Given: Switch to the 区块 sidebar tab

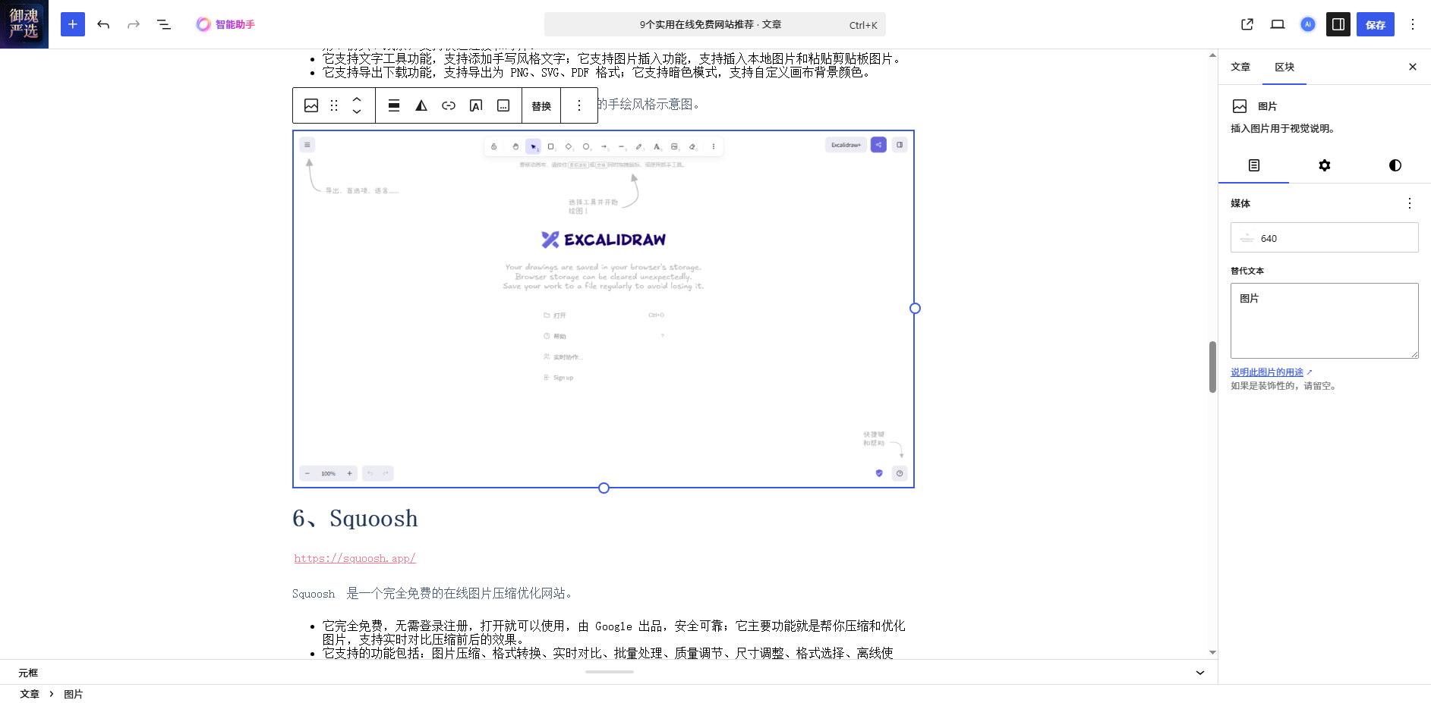Looking at the screenshot, I should 1284,67.
